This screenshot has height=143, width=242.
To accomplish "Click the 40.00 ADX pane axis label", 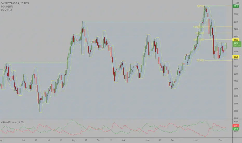I will [236, 121].
